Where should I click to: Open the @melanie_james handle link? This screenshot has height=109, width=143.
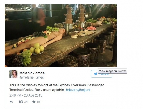coord(32,78)
